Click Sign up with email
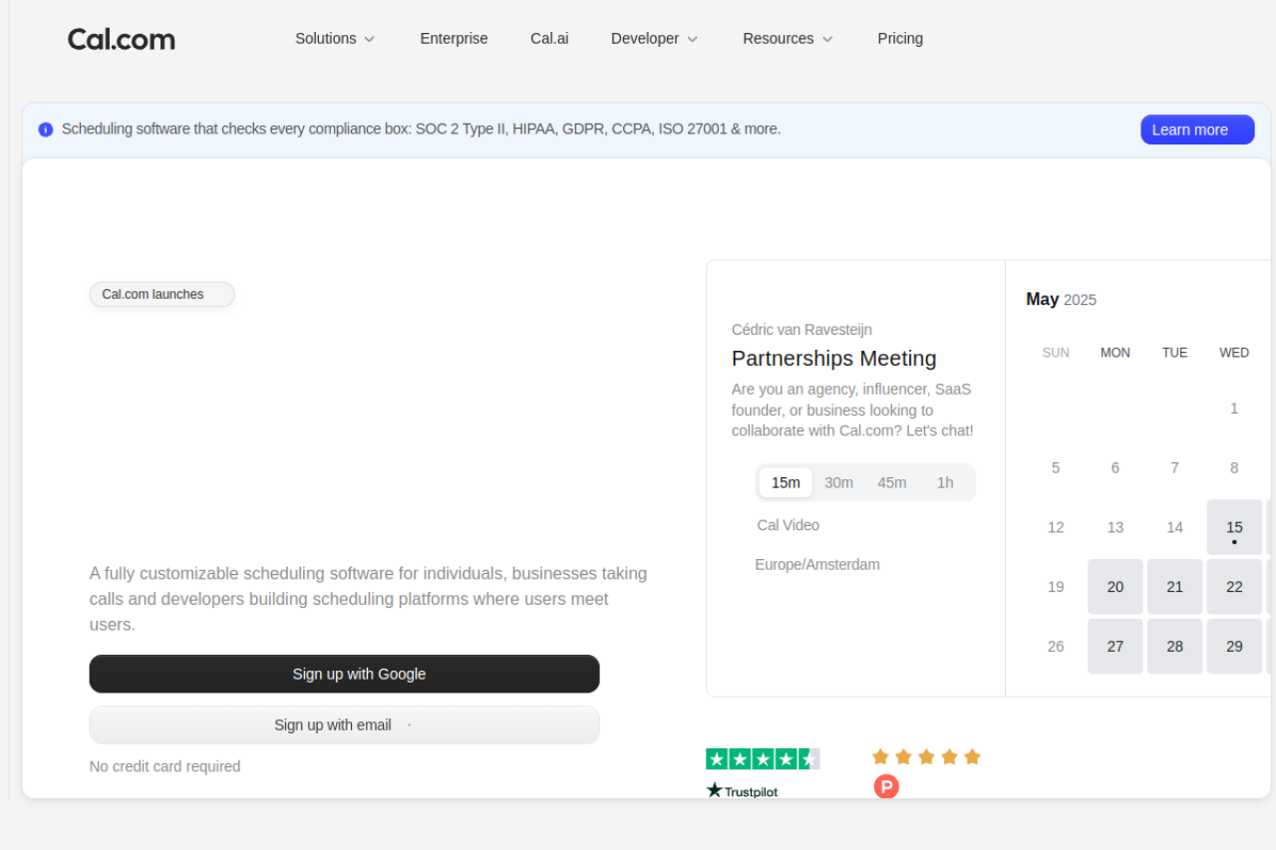The height and width of the screenshot is (850, 1276). (344, 724)
